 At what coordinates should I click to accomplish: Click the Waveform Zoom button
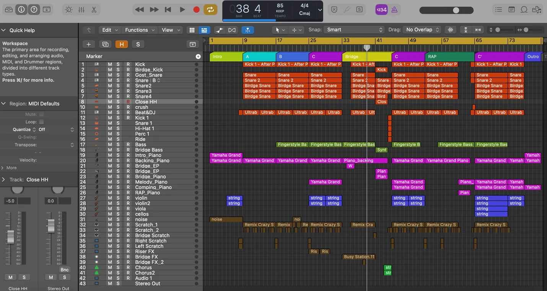451,30
